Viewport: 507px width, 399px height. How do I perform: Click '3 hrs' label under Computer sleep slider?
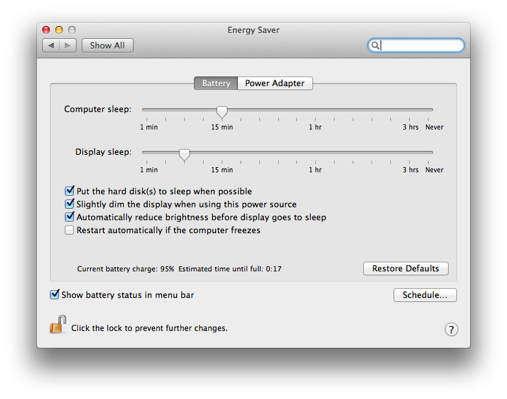tap(410, 128)
